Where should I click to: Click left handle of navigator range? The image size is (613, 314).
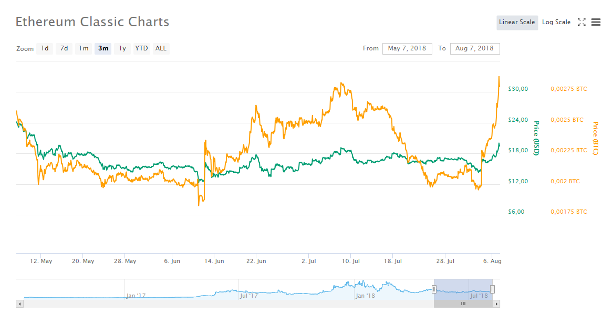[434, 289]
